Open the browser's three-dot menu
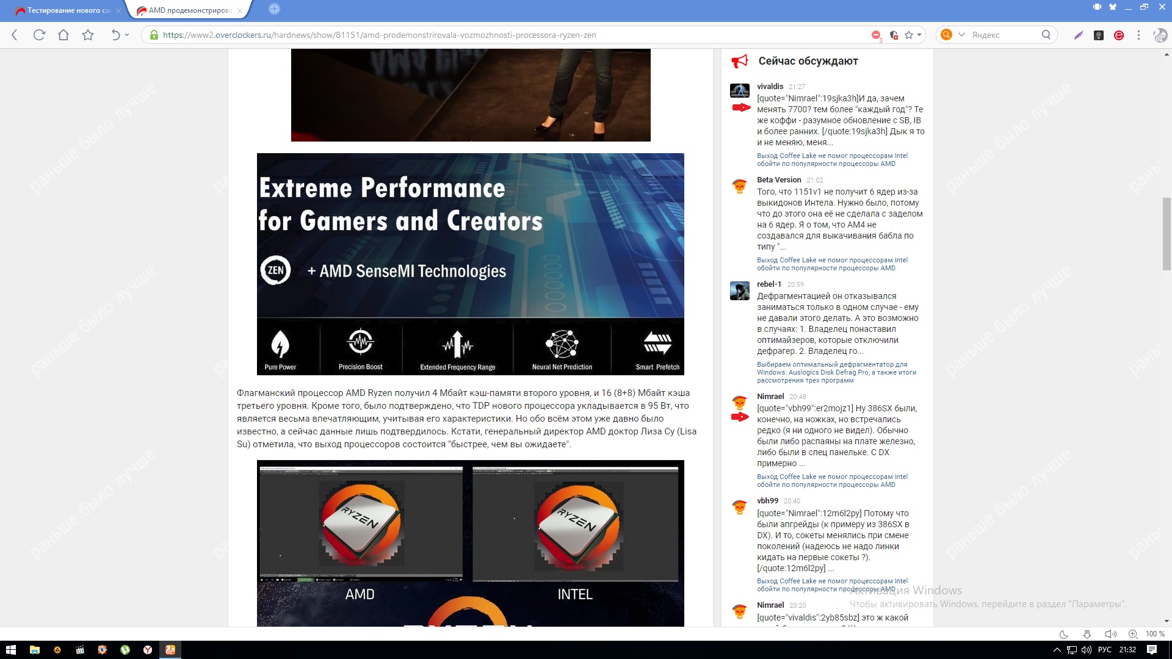Image resolution: width=1172 pixels, height=659 pixels. (1138, 35)
